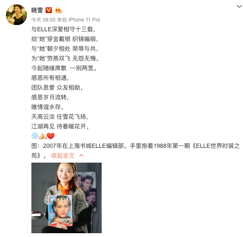Open the attached photo of woman holding magazine
This screenshot has height=237, width=243.
click(x=67, y=198)
